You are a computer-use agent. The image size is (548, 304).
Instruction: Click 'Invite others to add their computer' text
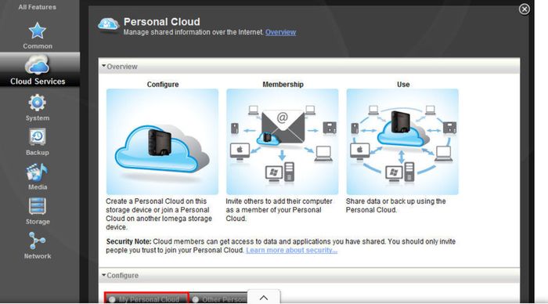click(279, 210)
